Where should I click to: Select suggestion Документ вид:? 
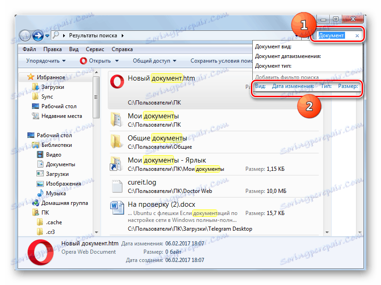[x=273, y=47]
